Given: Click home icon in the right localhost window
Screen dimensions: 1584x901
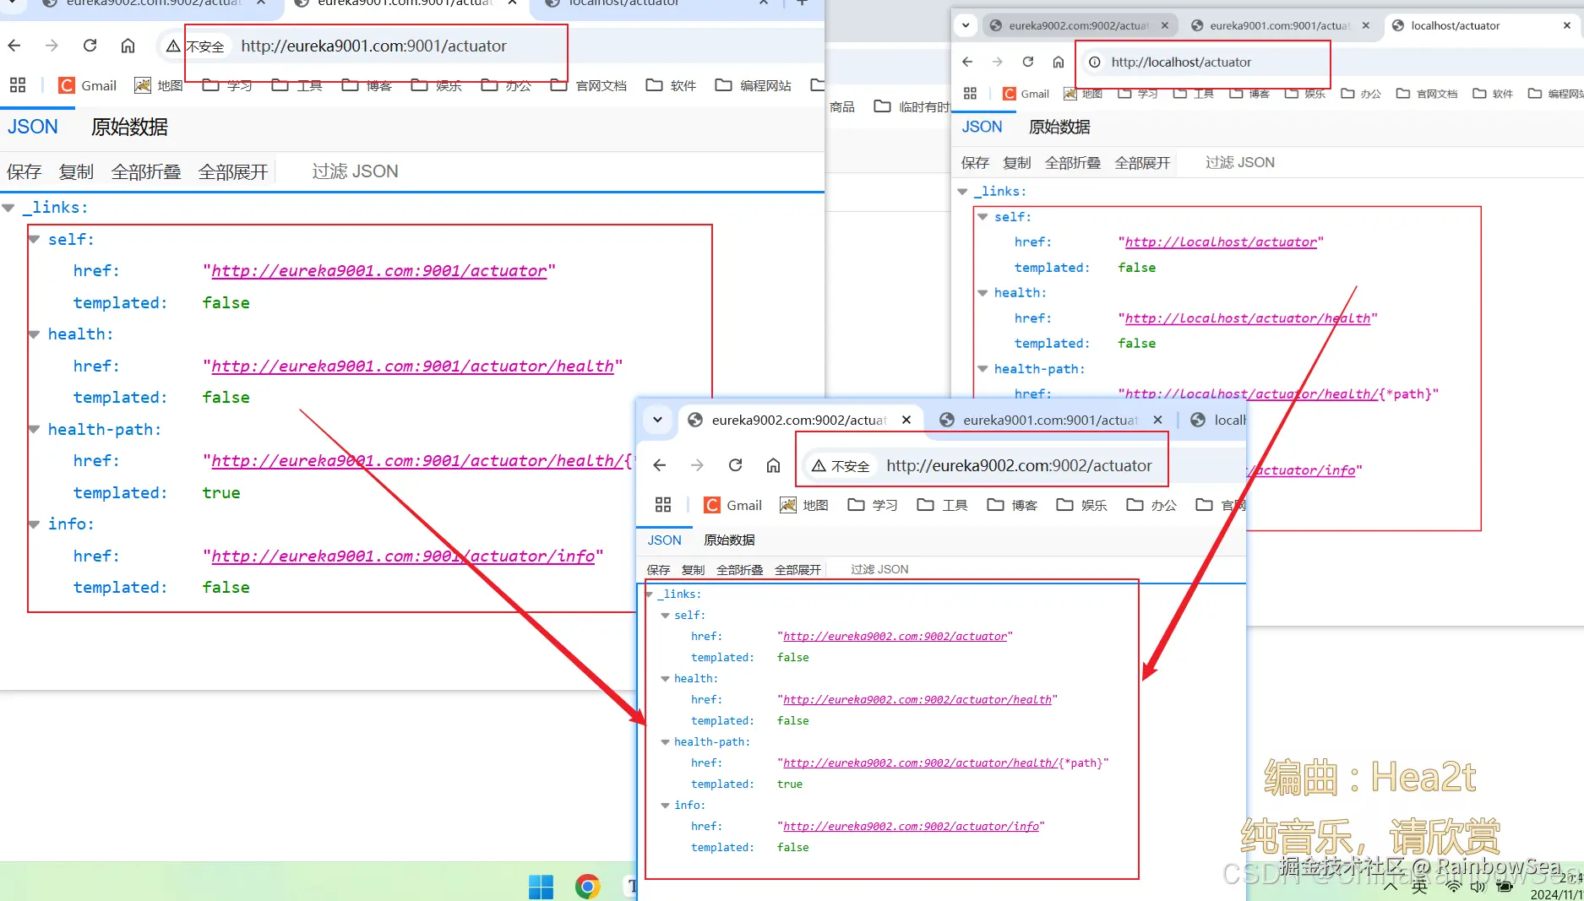Looking at the screenshot, I should [x=1059, y=62].
